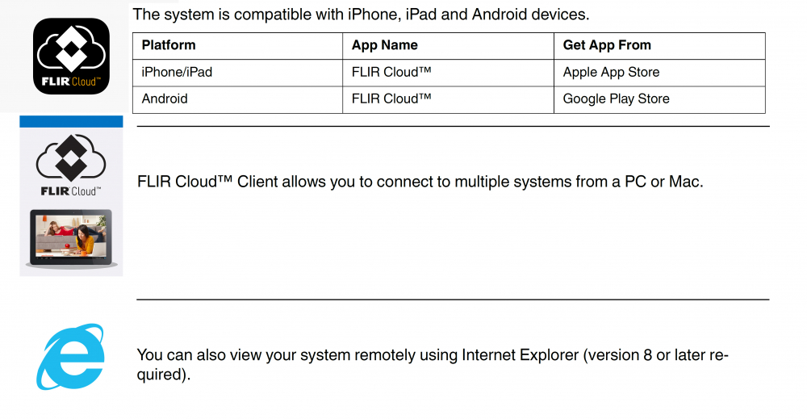This screenshot has height=419, width=807.
Task: Click the divider above the Internet Explorer section
Action: 453,299
